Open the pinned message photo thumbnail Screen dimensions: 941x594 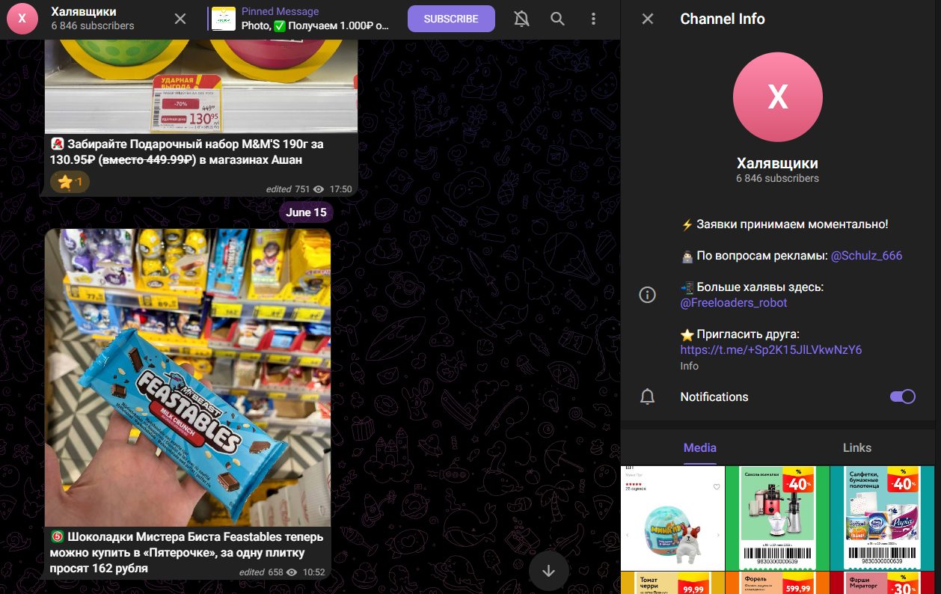224,19
